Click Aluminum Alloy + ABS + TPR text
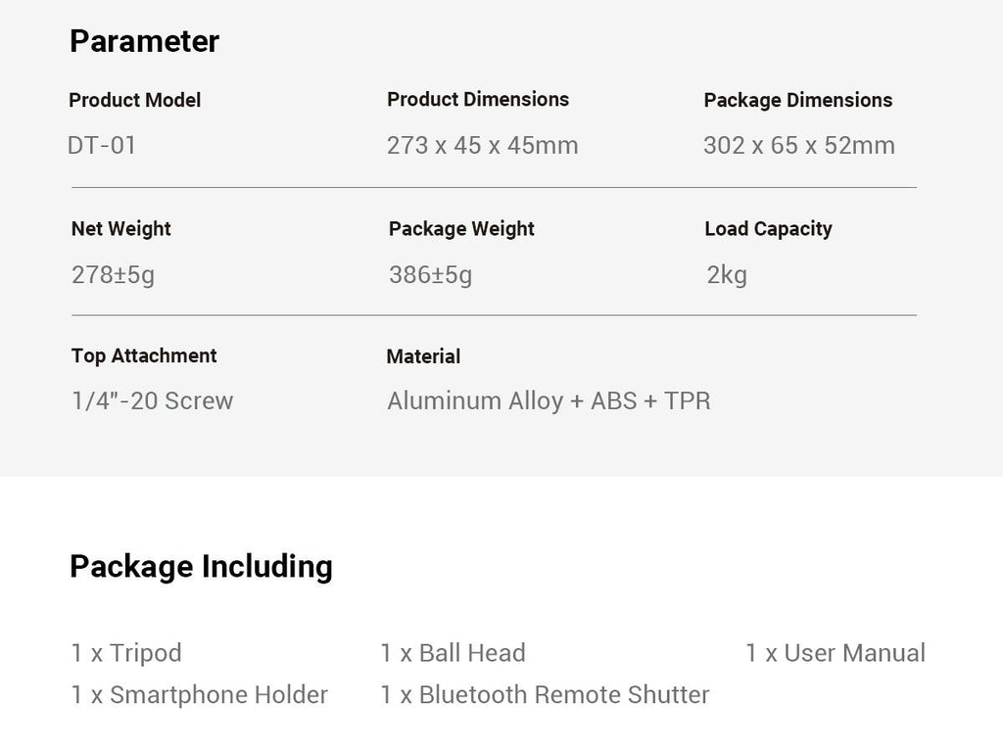Image resolution: width=1003 pixels, height=750 pixels. tap(549, 400)
